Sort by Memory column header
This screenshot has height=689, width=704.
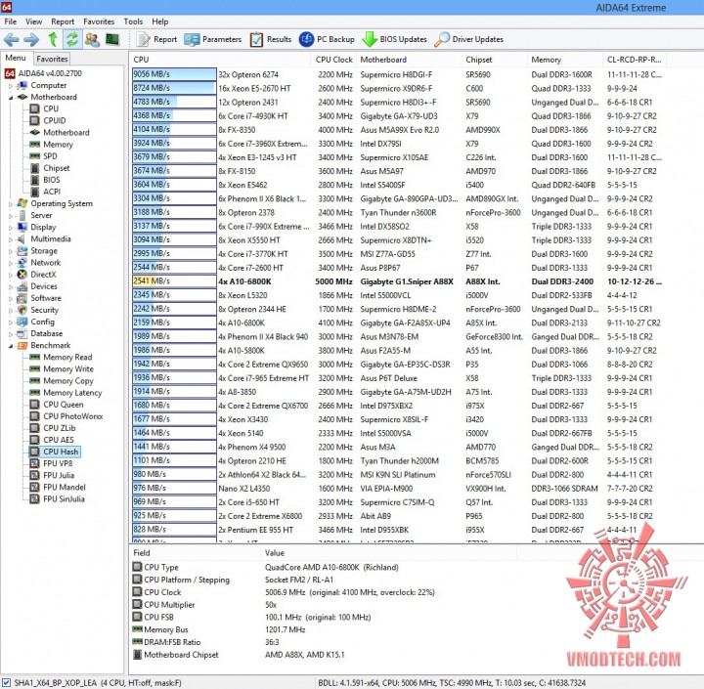coord(565,60)
